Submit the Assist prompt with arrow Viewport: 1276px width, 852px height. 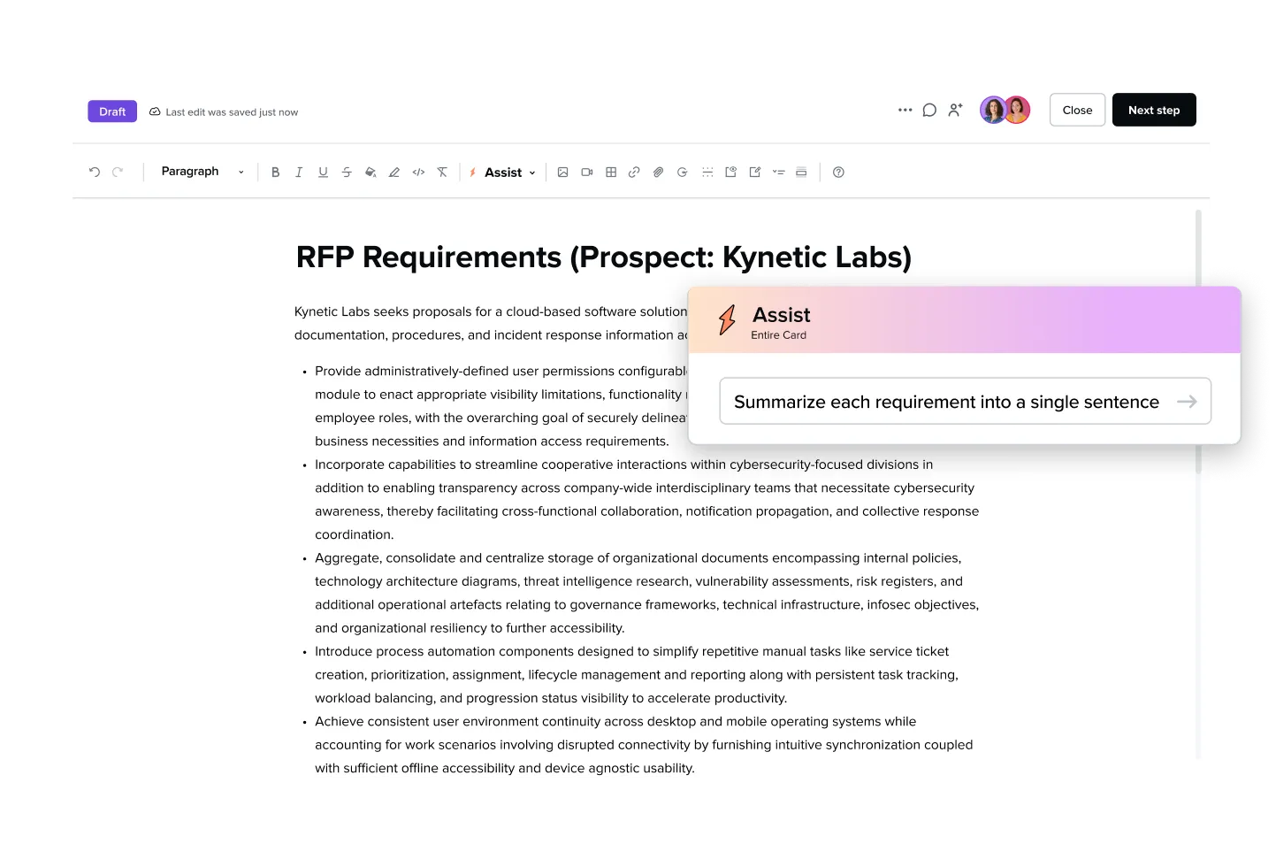1187,402
